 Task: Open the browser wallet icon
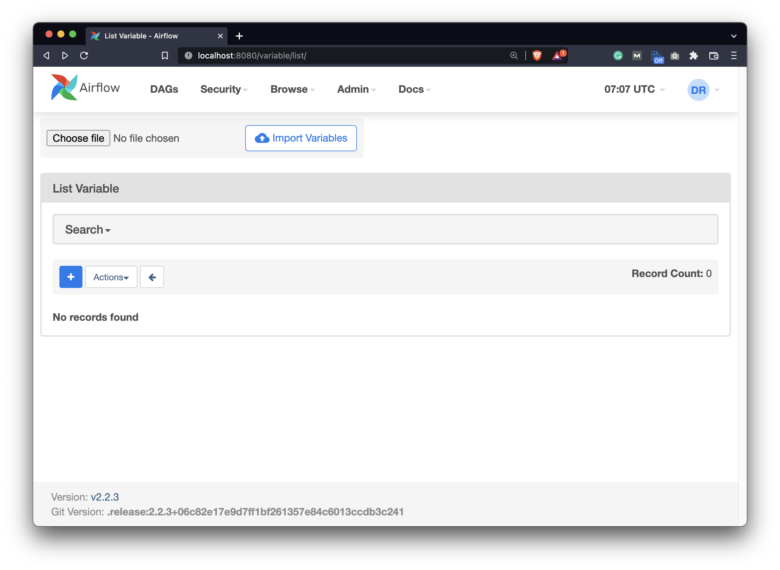[x=714, y=56]
